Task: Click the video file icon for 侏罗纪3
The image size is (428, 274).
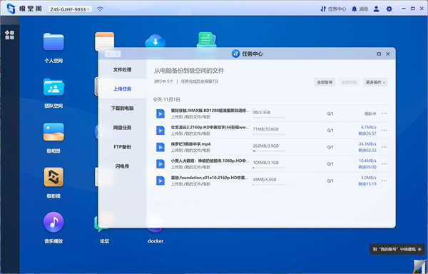Action: click(x=160, y=147)
